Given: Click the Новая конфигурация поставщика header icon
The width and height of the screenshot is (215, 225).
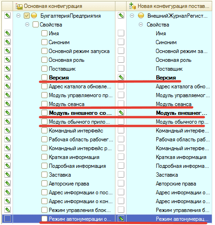Looking at the screenshot, I should (x=133, y=6).
